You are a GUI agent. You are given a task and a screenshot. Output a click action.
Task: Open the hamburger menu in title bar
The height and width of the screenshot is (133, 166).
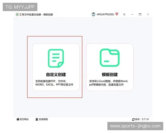[x=124, y=14]
